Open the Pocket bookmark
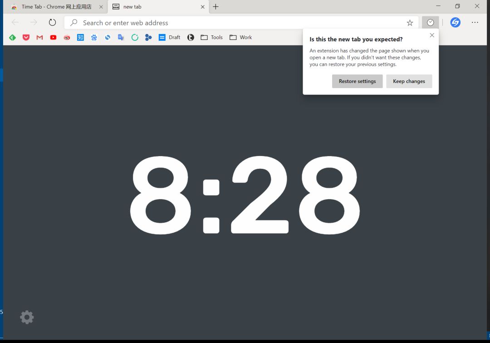 (26, 38)
